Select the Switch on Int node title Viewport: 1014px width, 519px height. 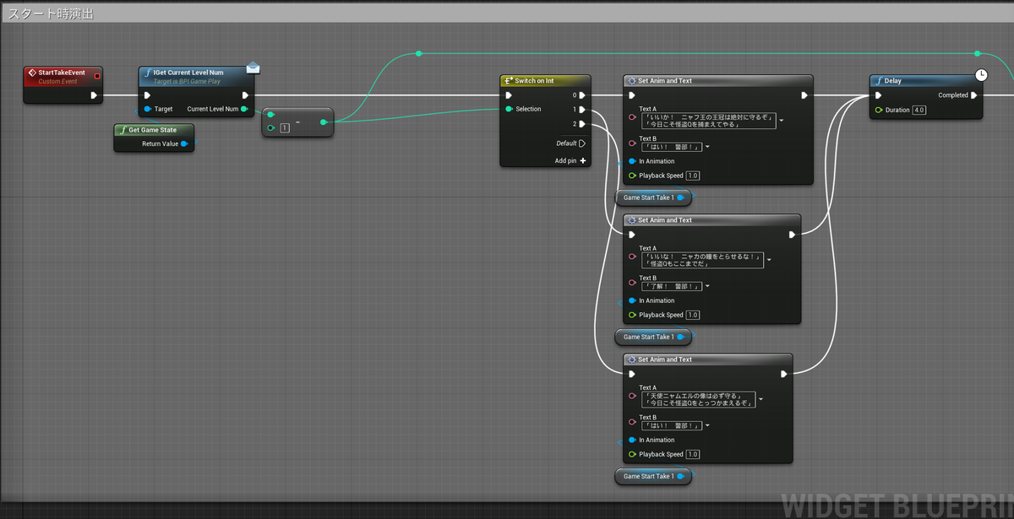click(535, 81)
